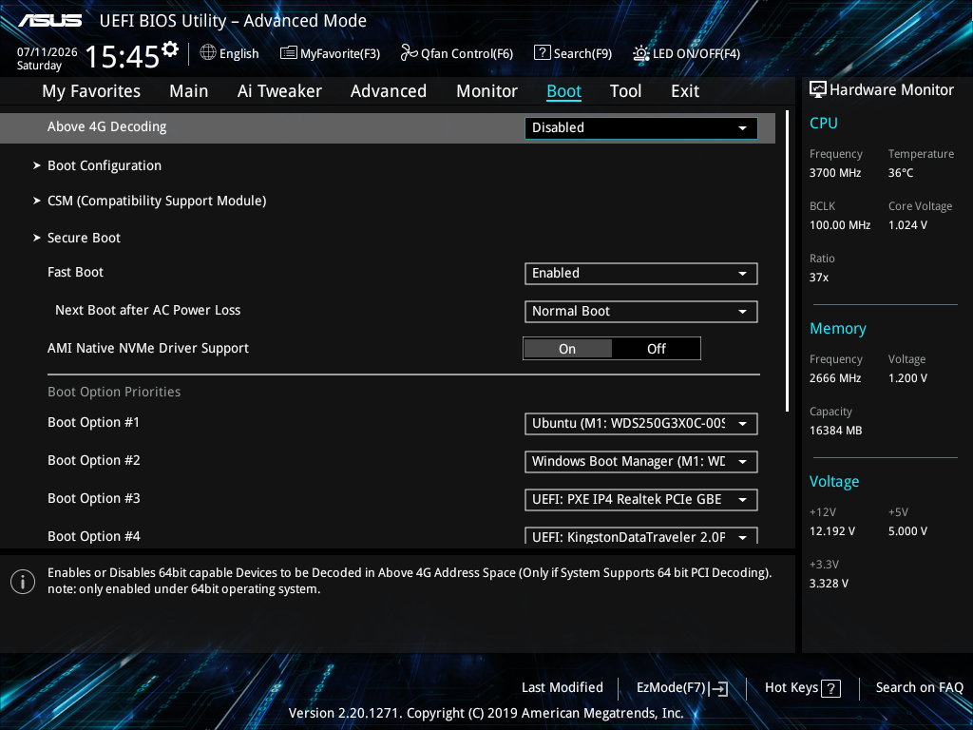This screenshot has height=730, width=973.
Task: Expand the Boot Configuration submenu
Action: coord(105,165)
